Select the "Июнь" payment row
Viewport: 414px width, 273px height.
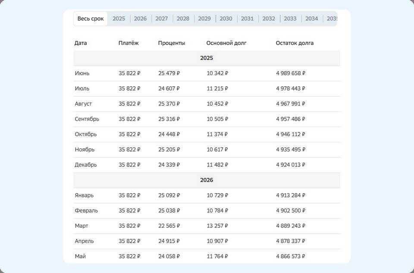coord(207,73)
